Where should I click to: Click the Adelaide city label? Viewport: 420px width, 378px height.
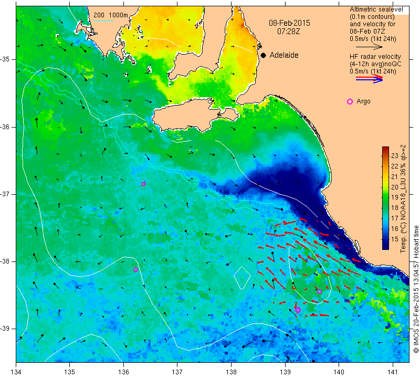284,55
